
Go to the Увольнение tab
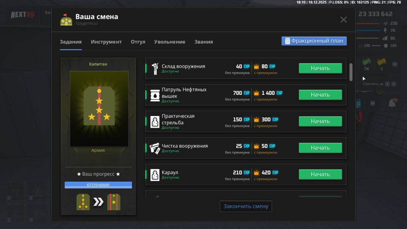tap(170, 42)
